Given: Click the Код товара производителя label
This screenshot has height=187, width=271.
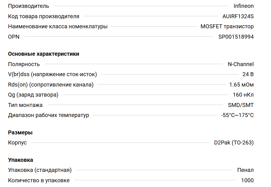Looking at the screenshot, I should 44,16.
